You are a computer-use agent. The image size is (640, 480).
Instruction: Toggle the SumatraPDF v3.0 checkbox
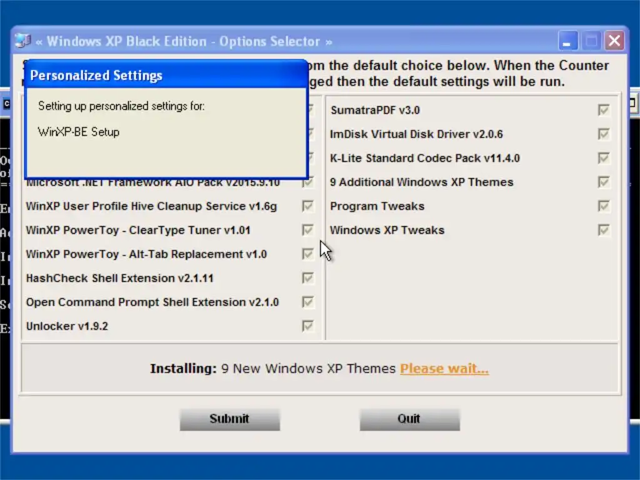pos(604,110)
